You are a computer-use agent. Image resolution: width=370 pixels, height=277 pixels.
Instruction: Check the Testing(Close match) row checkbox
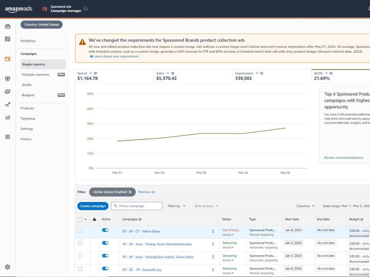pos(80,256)
